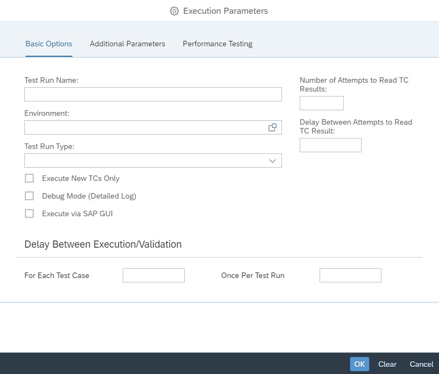Click the gear icon beside Execution Parameters
The height and width of the screenshot is (374, 439).
[x=174, y=11]
